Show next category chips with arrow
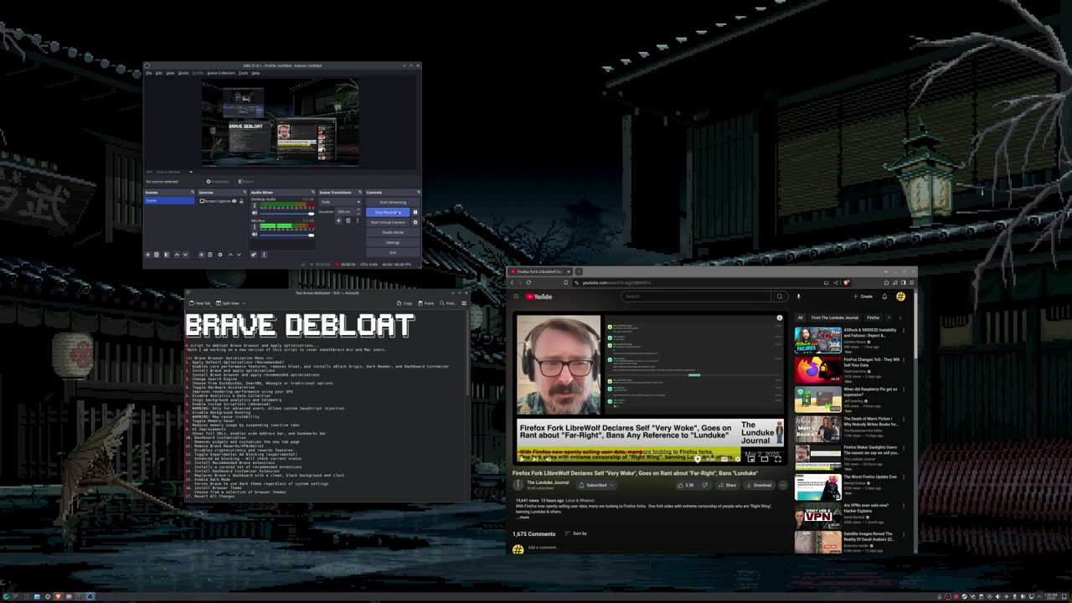 click(x=899, y=317)
